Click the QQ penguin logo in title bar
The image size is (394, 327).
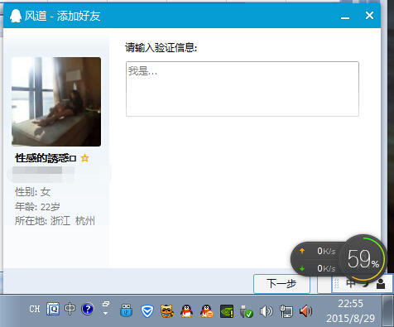pyautogui.click(x=16, y=16)
